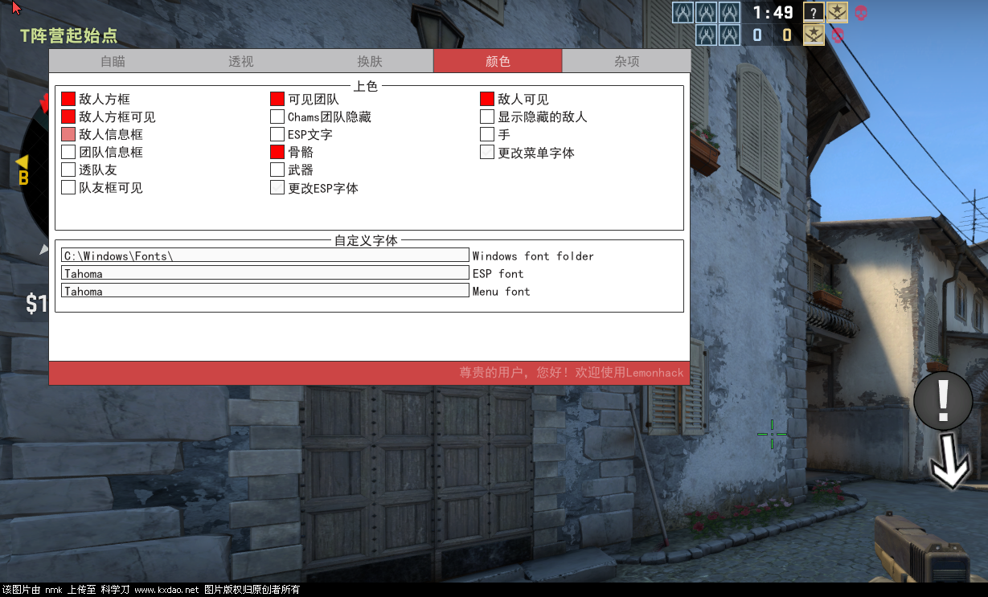
Task: Click the round timer showing 1:49
Action: click(x=773, y=12)
